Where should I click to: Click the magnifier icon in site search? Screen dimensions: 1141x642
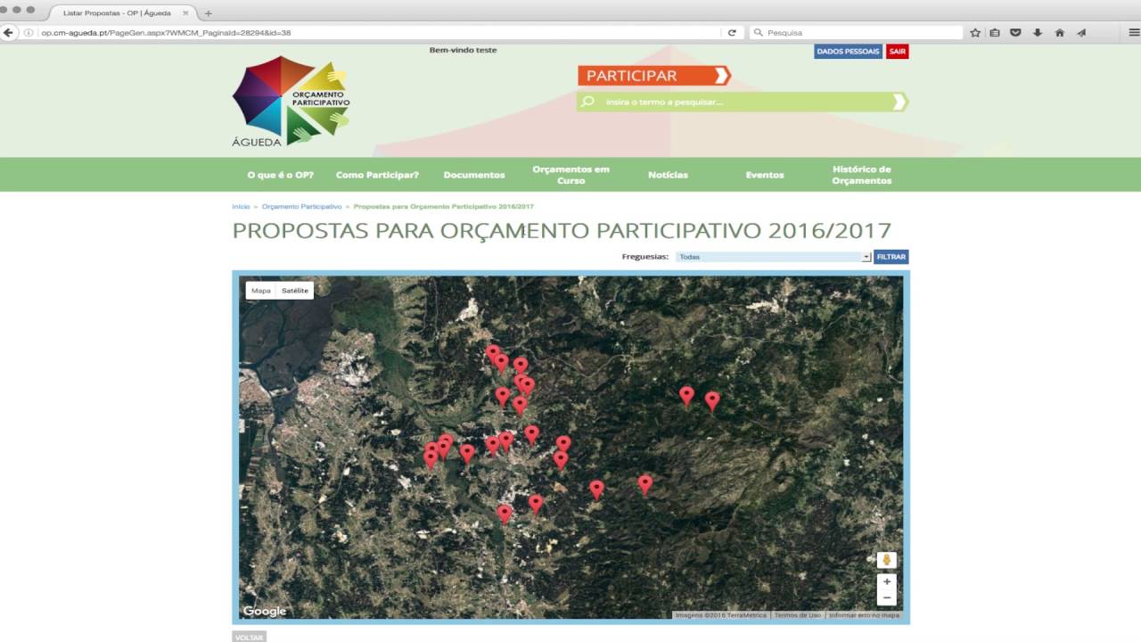click(587, 102)
